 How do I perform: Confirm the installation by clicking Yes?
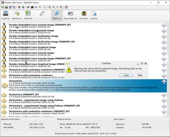click(126, 75)
